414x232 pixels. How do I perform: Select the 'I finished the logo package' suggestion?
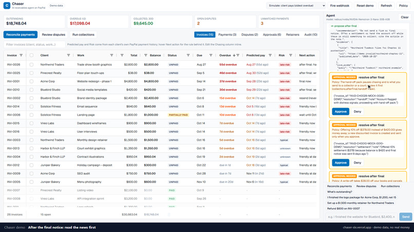(362, 197)
